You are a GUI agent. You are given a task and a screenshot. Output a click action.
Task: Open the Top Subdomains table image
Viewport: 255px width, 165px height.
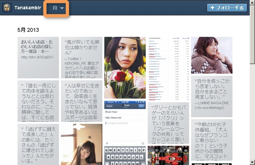pos(168,68)
